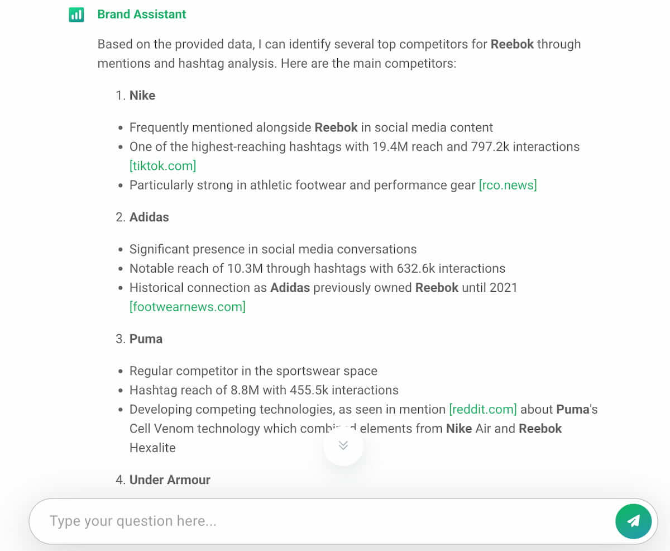This screenshot has height=551, width=670.
Task: Click the hashtag reach 8.8M bullet
Action: (x=264, y=390)
